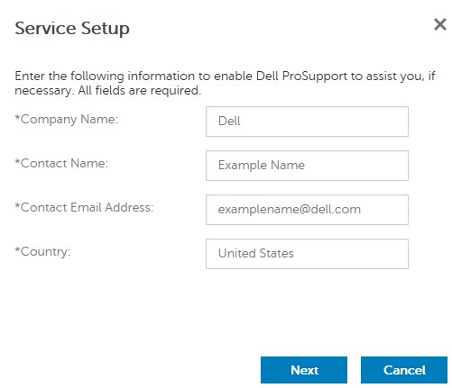452x388 pixels.
Task: Click the *Contact Email Address label
Action: click(x=84, y=207)
